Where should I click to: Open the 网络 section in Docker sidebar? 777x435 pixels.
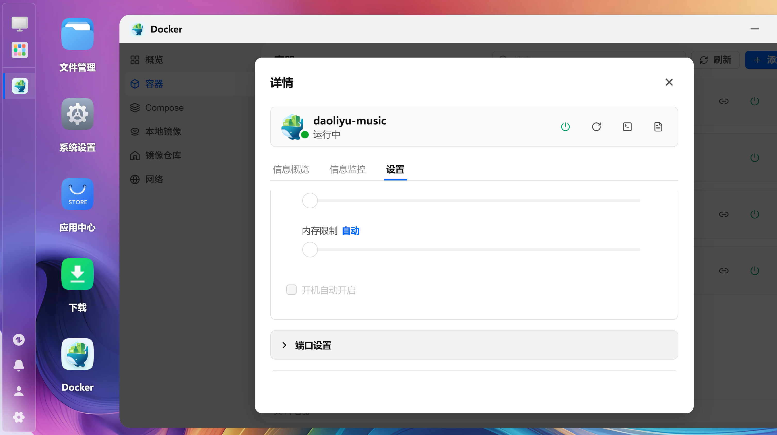155,179
